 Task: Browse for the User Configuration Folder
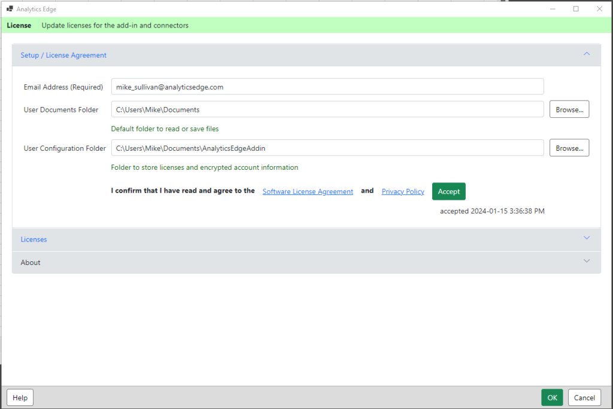click(569, 148)
